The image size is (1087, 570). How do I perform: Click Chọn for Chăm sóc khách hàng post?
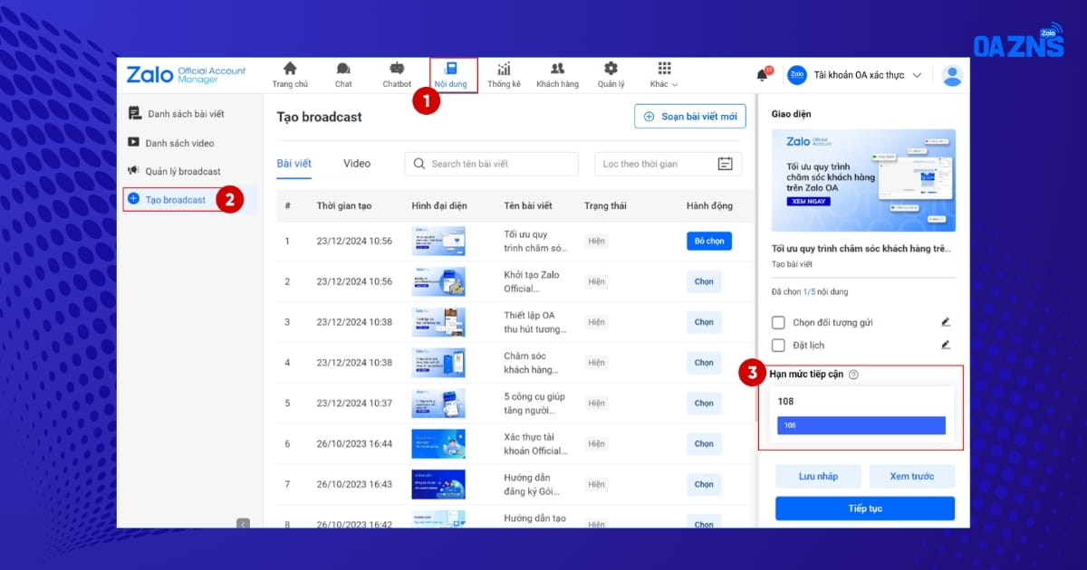(x=704, y=363)
